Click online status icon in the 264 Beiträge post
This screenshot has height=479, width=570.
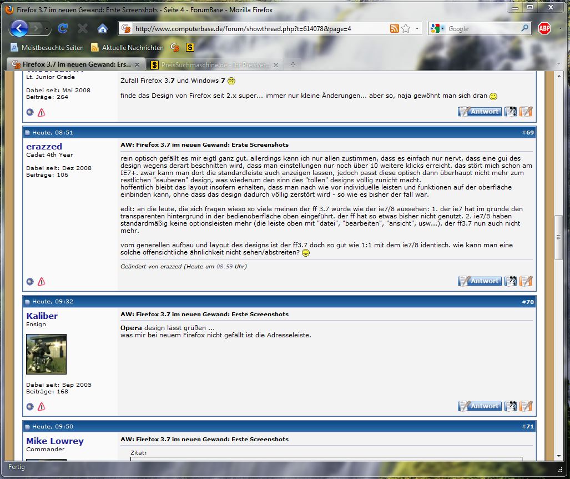(x=30, y=112)
